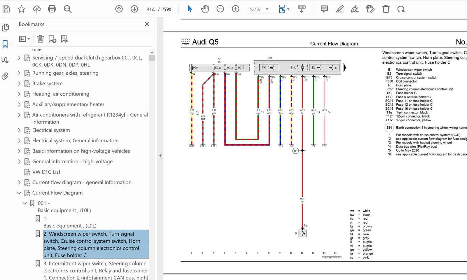Open the 76.1% zoom level dropdown
The width and height of the screenshot is (467, 280).
267,9
